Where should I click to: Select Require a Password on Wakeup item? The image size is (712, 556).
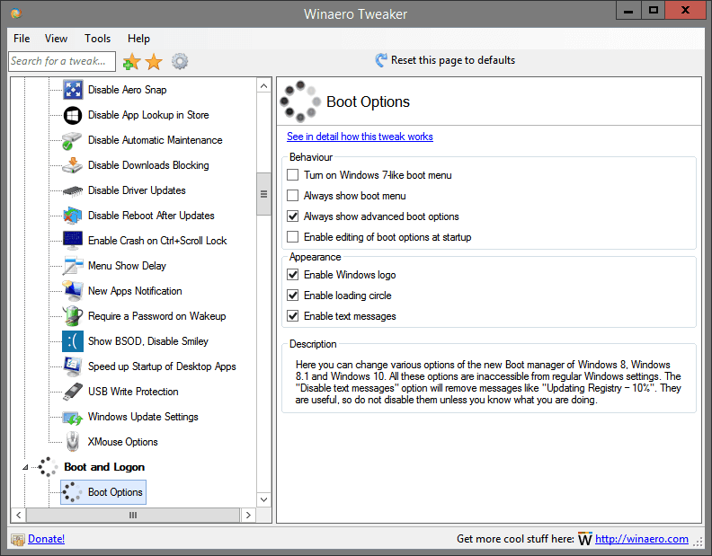pos(156,316)
